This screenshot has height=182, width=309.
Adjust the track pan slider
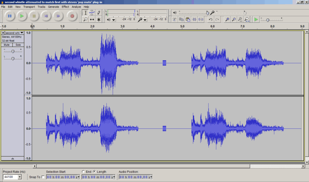point(13,58)
